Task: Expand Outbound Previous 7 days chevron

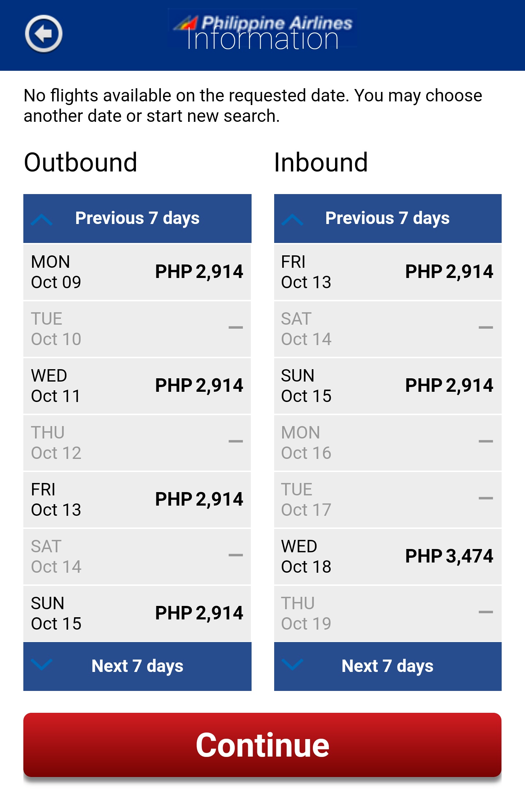Action: click(x=42, y=220)
